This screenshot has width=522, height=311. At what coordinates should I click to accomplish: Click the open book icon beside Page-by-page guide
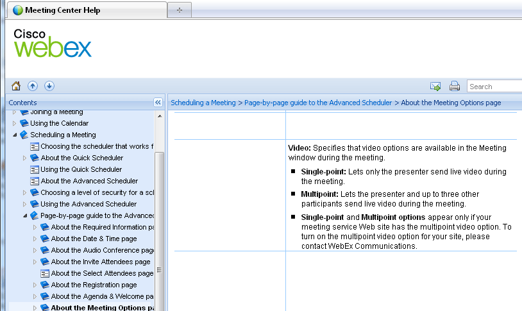coord(34,215)
